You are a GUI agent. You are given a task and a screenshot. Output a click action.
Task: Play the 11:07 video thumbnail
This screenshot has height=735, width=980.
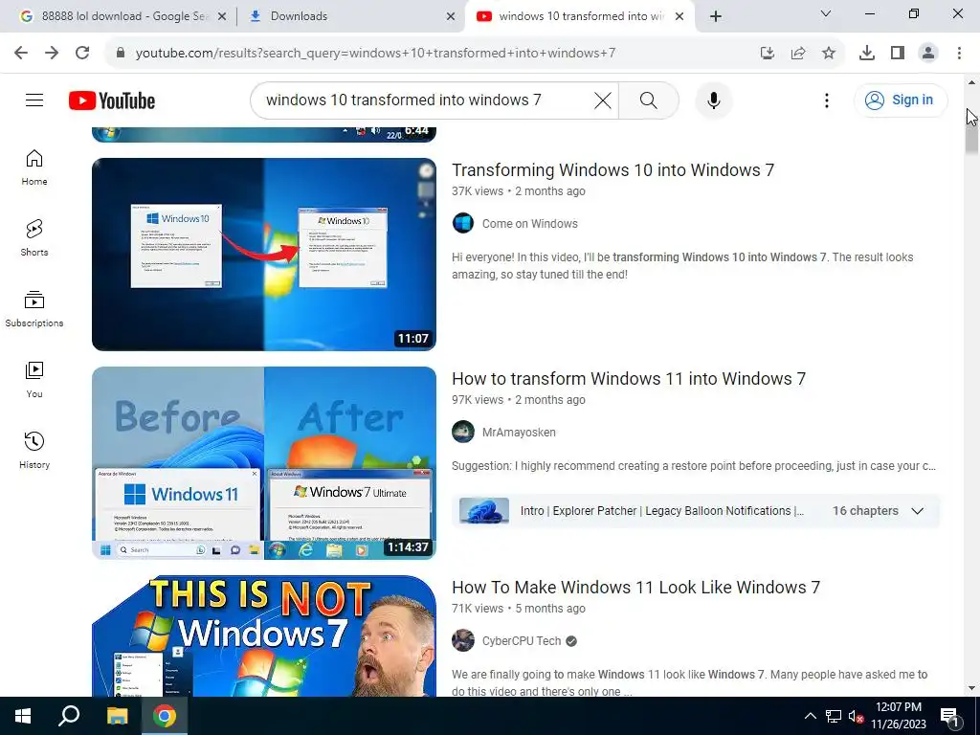264,255
